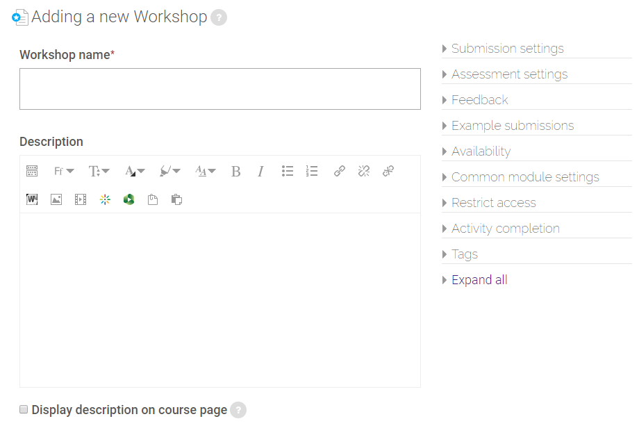Screen dimensions: 639x428
Task: Click the green hexagon play icon
Action: pyautogui.click(x=128, y=199)
